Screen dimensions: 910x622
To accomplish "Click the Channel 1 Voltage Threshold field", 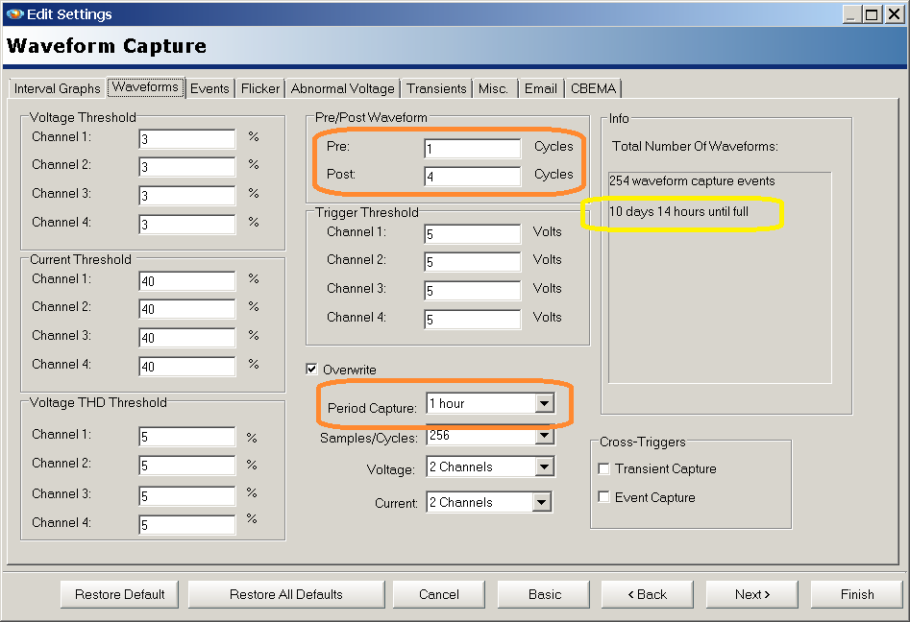I will 186,138.
